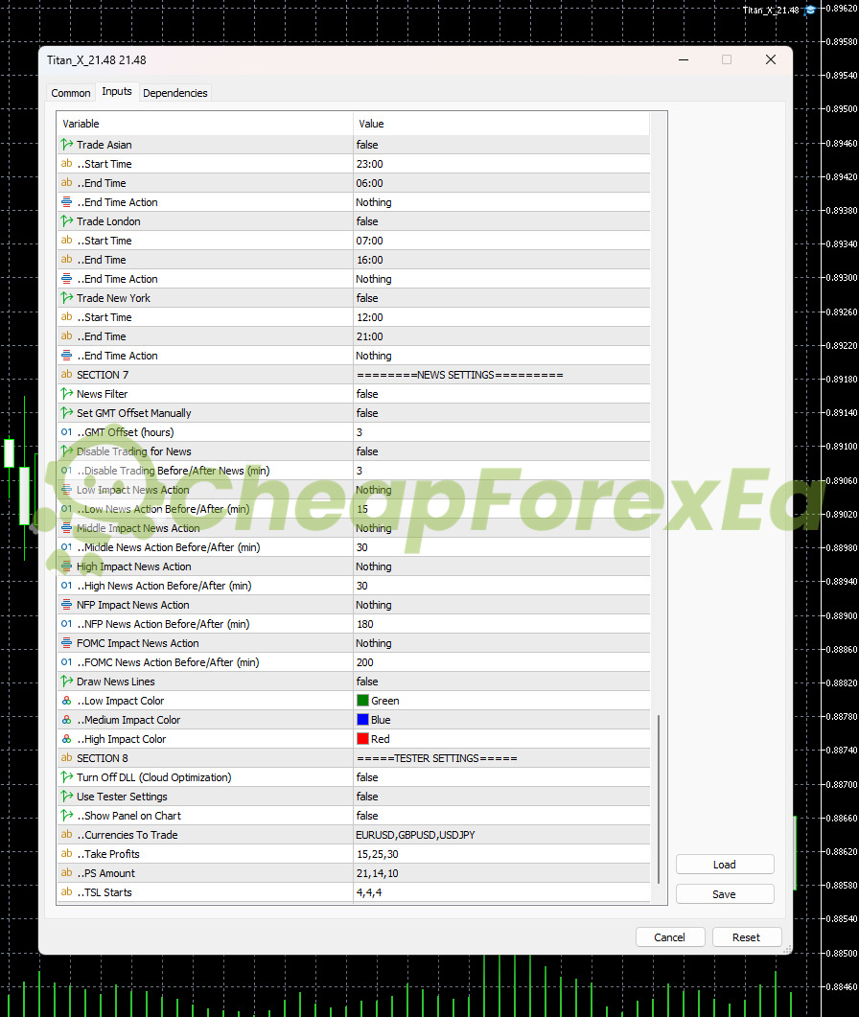859x1017 pixels.
Task: Pick the Red High Impact color swatch
Action: (362, 739)
